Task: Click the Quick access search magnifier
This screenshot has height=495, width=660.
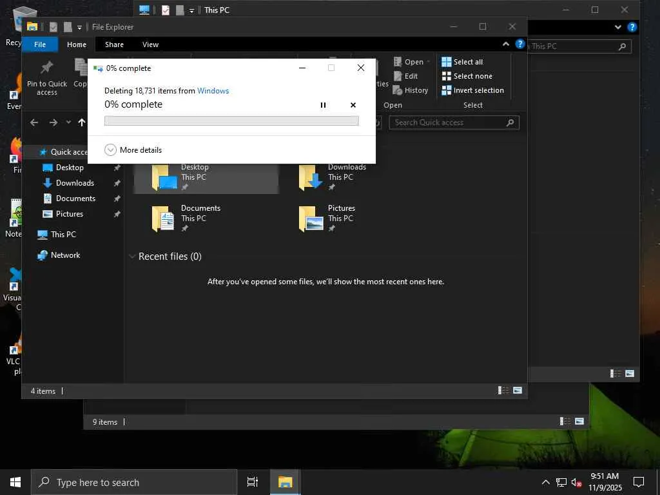Action: pos(510,122)
